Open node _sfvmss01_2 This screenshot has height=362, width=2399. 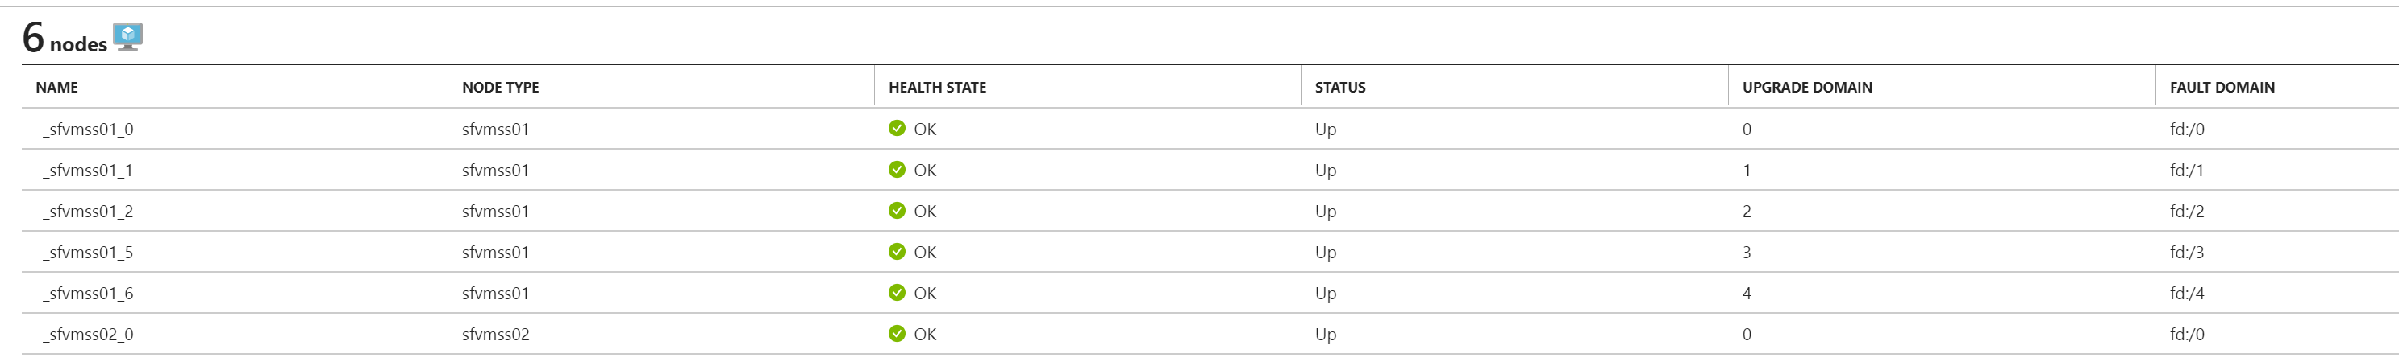[x=88, y=211]
